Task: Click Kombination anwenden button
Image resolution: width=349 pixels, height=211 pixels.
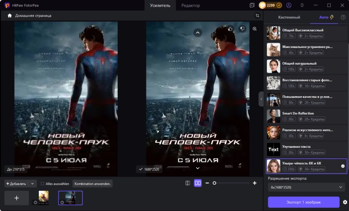Action: click(92, 184)
